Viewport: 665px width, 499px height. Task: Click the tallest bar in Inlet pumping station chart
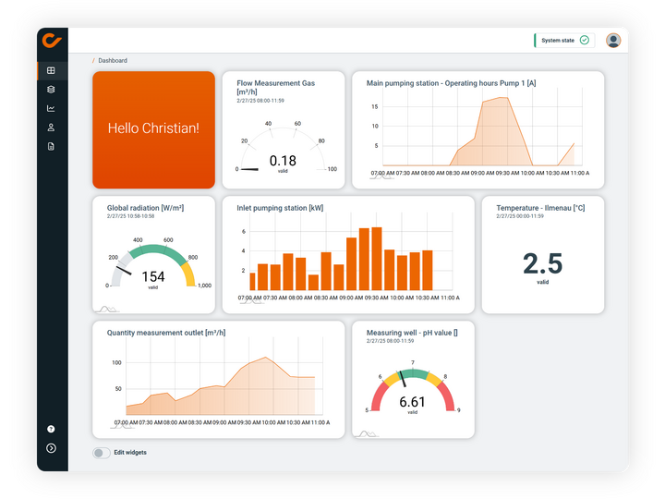377,259
